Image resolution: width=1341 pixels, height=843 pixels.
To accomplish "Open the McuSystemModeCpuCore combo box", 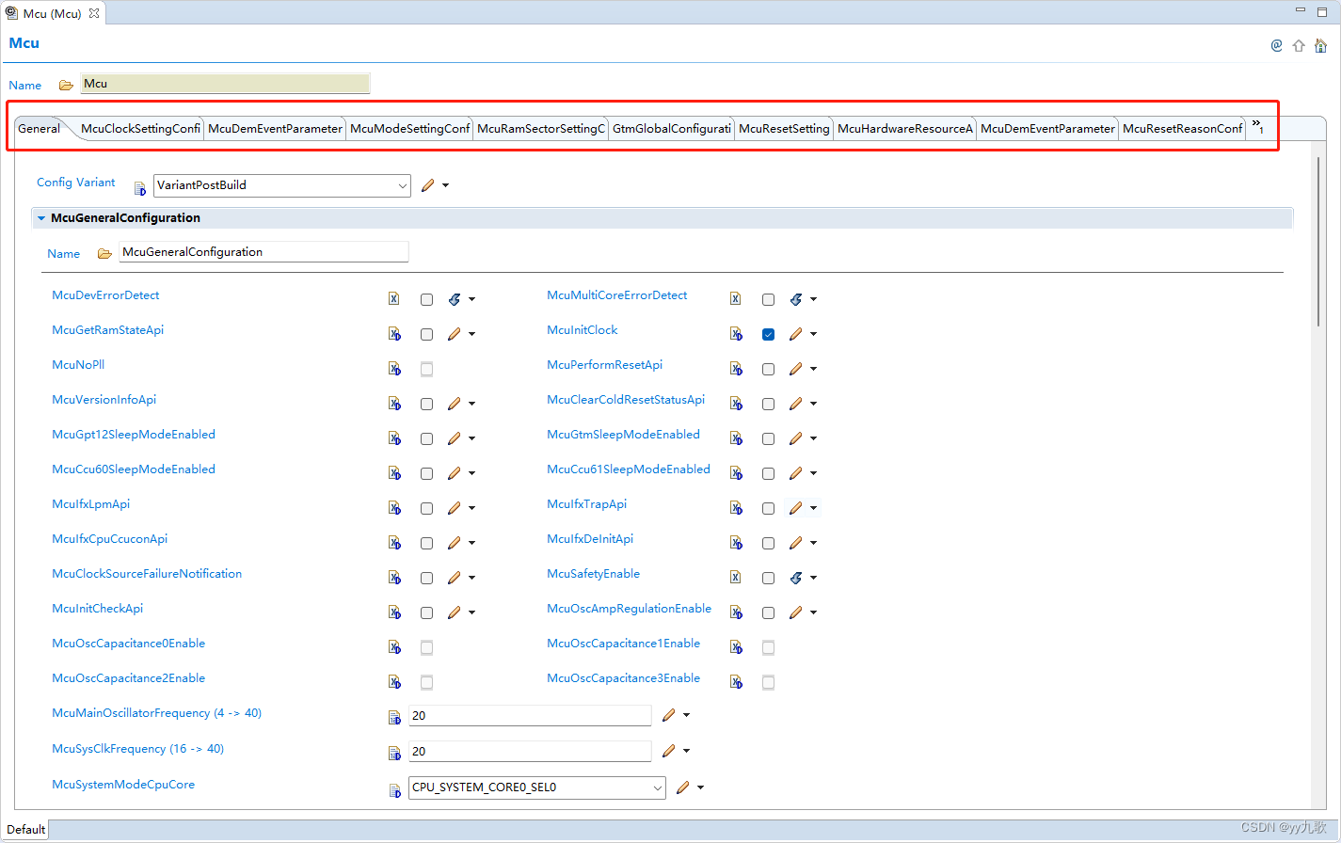I will point(537,787).
